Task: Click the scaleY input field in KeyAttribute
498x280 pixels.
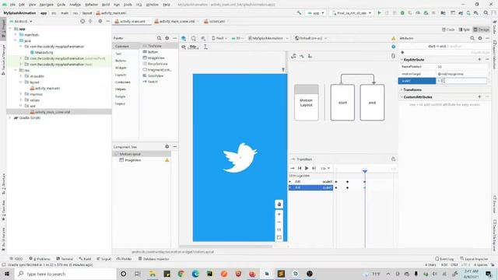Action: tap(461, 81)
